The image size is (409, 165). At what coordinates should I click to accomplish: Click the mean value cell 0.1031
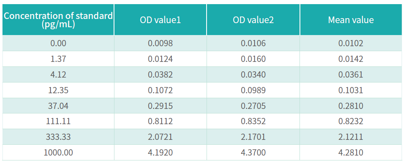coord(351,90)
